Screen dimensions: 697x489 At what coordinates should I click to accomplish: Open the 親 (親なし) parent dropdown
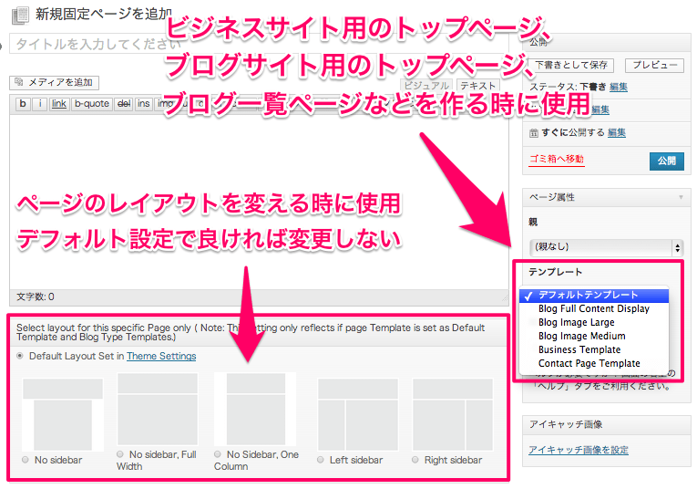[606, 247]
